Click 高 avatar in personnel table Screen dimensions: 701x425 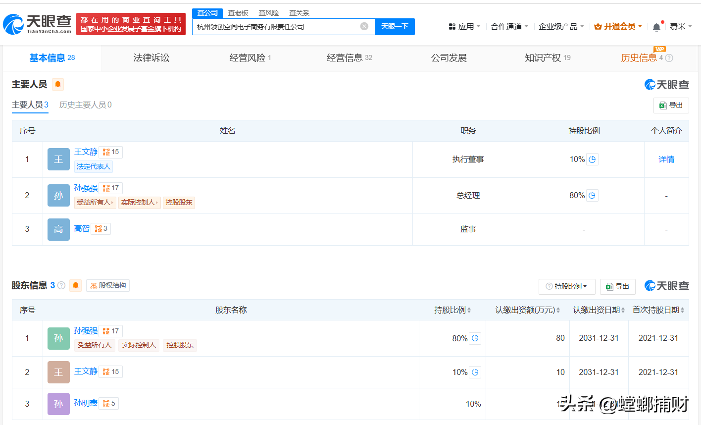click(58, 229)
